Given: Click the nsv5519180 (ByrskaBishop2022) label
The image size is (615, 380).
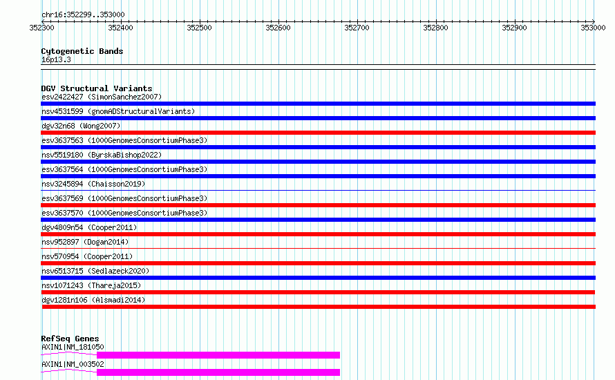Looking at the screenshot, I should (102, 155).
